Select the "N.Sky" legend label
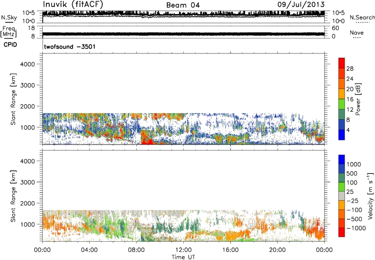Viewport: 375px width, 260px height. click(9, 17)
